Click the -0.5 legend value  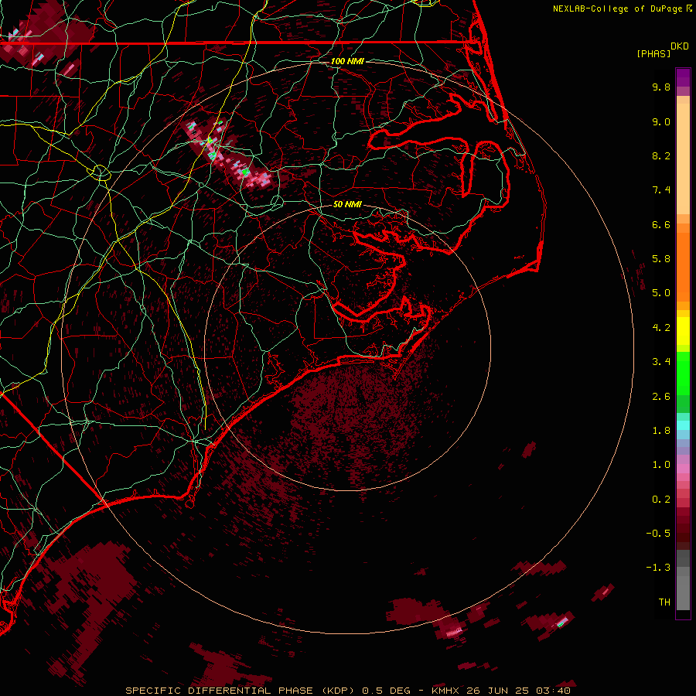click(658, 534)
